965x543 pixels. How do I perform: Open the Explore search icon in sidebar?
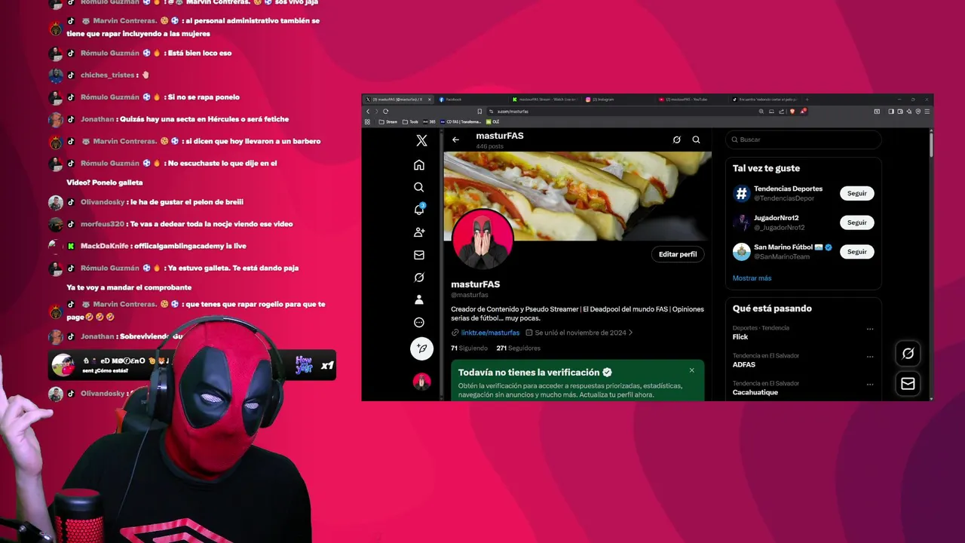click(x=419, y=187)
